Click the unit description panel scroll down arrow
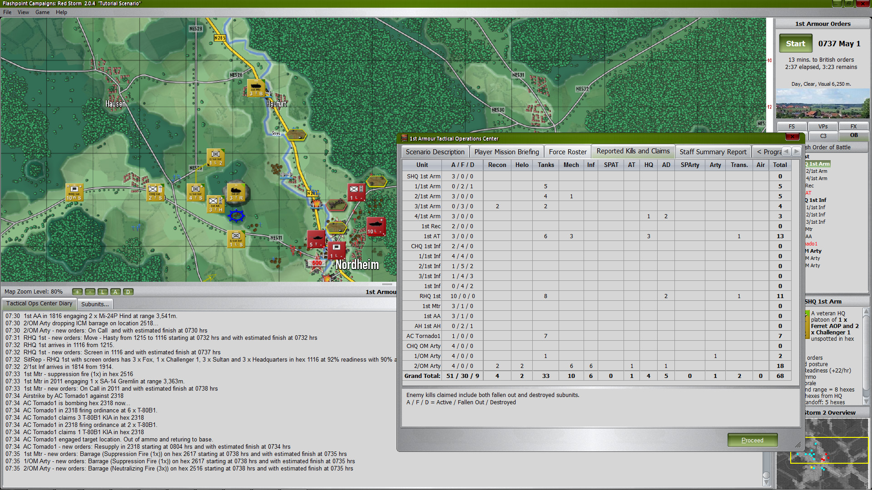This screenshot has width=872, height=490. (866, 402)
